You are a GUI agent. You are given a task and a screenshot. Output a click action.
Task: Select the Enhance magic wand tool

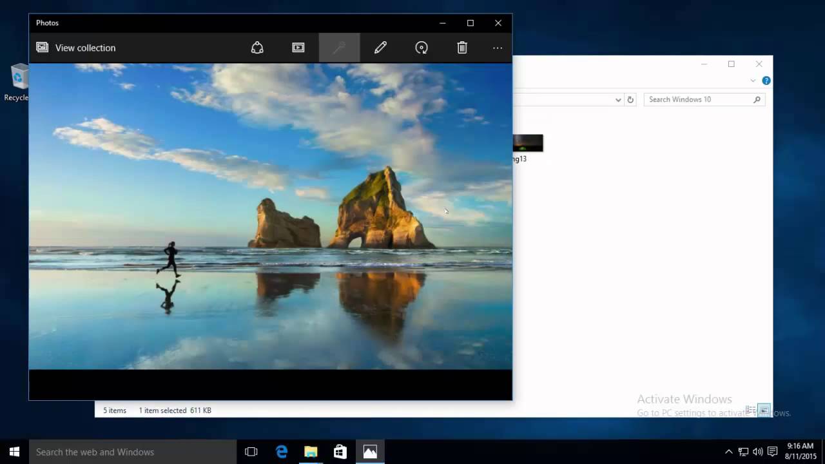[340, 47]
